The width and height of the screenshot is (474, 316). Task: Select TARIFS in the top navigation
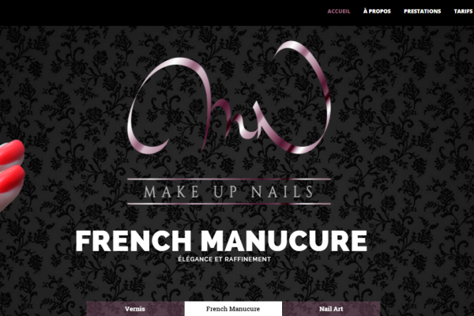pyautogui.click(x=464, y=11)
